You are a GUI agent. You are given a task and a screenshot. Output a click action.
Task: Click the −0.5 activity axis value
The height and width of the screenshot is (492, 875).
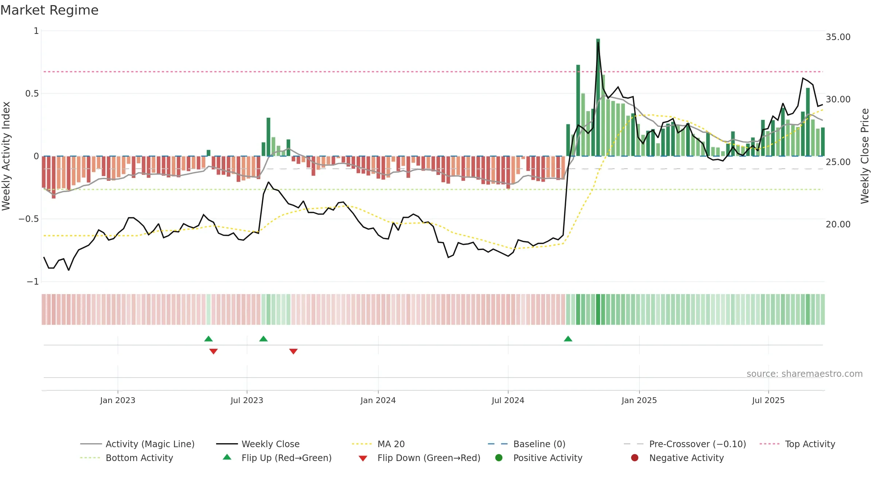pyautogui.click(x=29, y=219)
